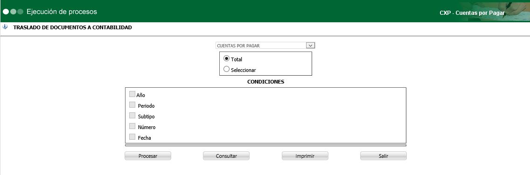Open the dropdown arrow for CUENTAS POR PAGAR

coord(310,45)
